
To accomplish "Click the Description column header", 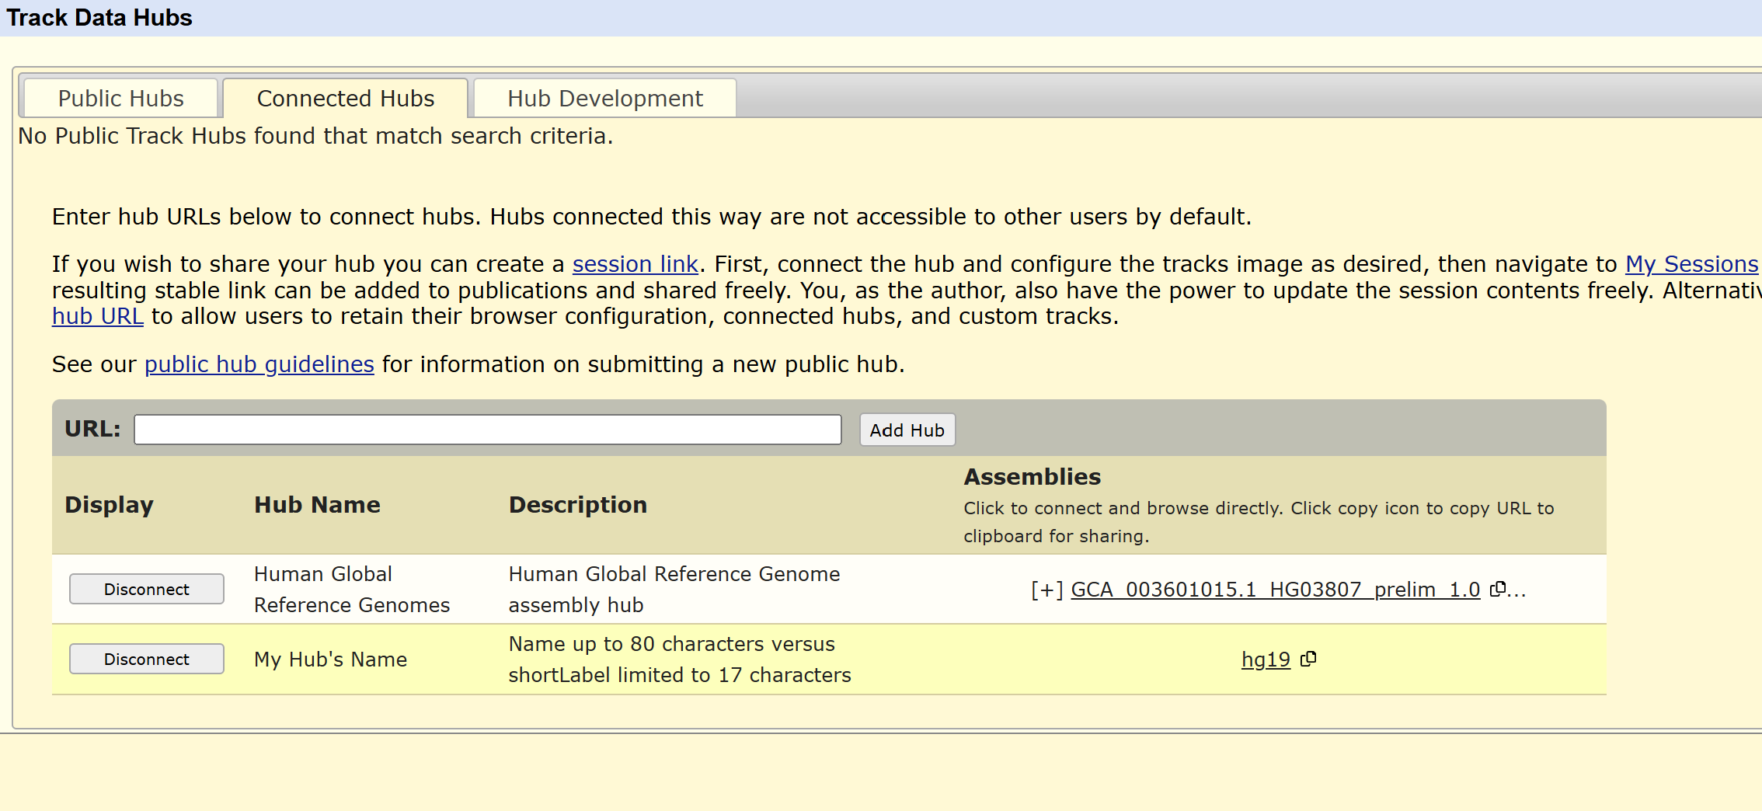I will click(x=577, y=505).
